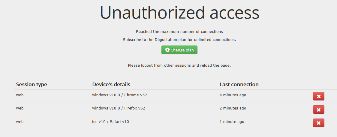Viewport: 337px width, 137px height.
Task: Click the Device's details column header
Action: tap(111, 84)
